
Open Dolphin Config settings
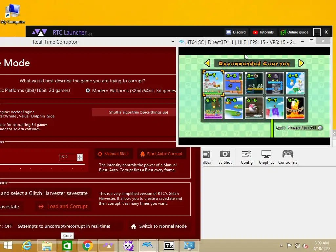(247, 157)
